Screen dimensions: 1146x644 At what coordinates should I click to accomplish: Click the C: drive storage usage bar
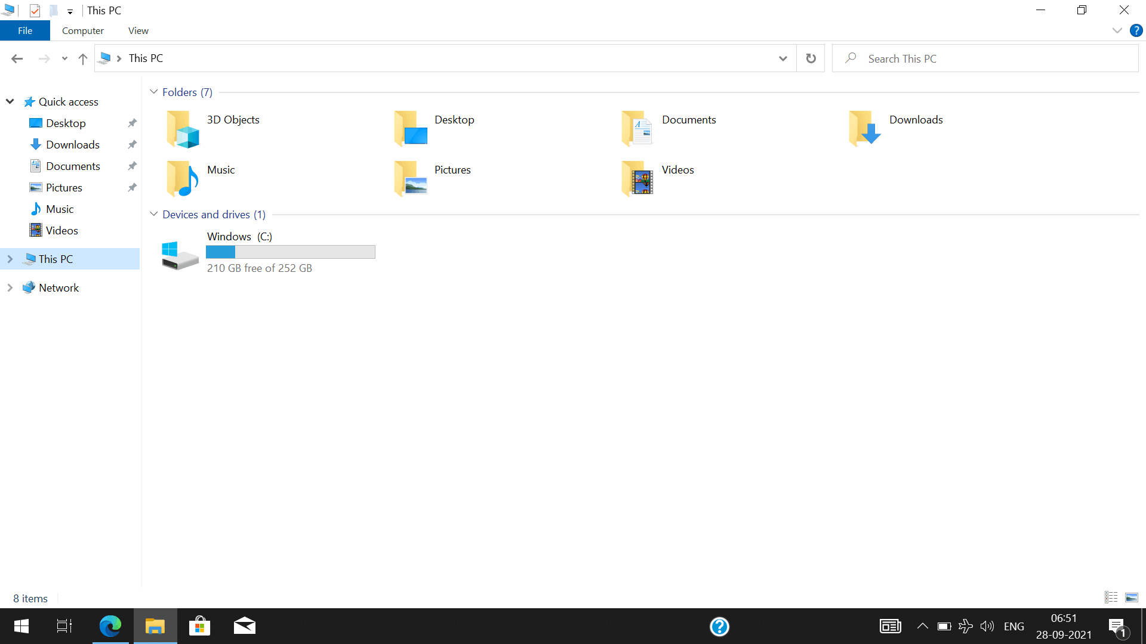click(291, 252)
